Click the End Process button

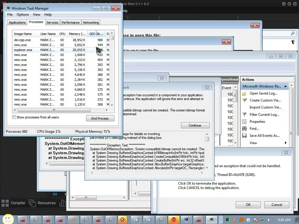click(x=100, y=118)
